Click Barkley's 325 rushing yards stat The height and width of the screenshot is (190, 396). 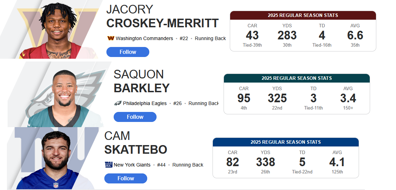277,98
